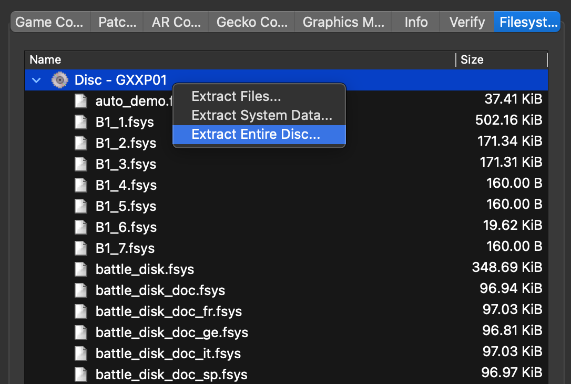This screenshot has width=571, height=384.
Task: Click the 348.69 KiB size value
Action: point(507,267)
